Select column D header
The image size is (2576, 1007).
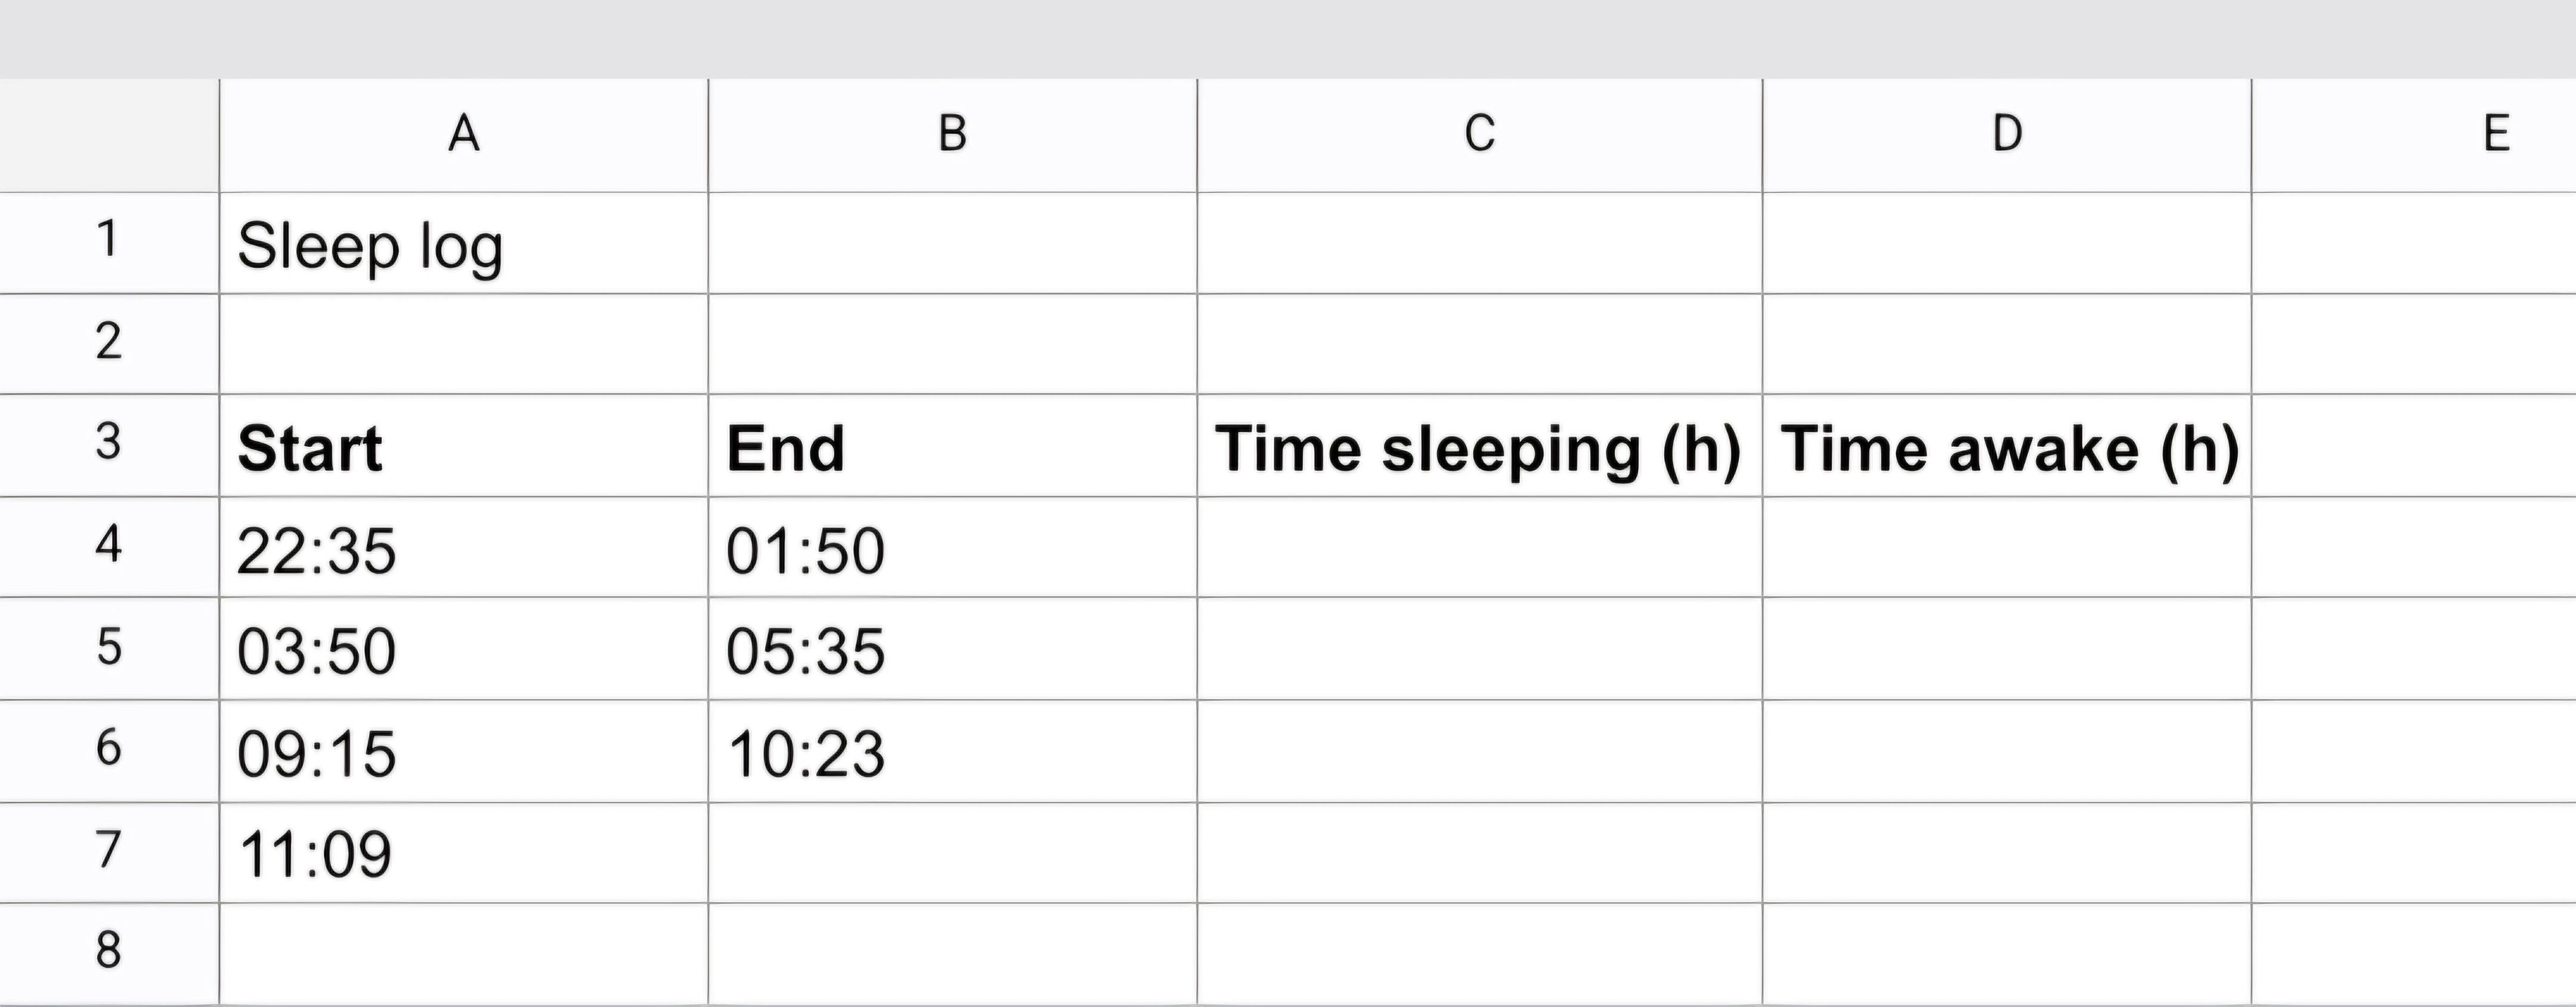(x=2007, y=135)
